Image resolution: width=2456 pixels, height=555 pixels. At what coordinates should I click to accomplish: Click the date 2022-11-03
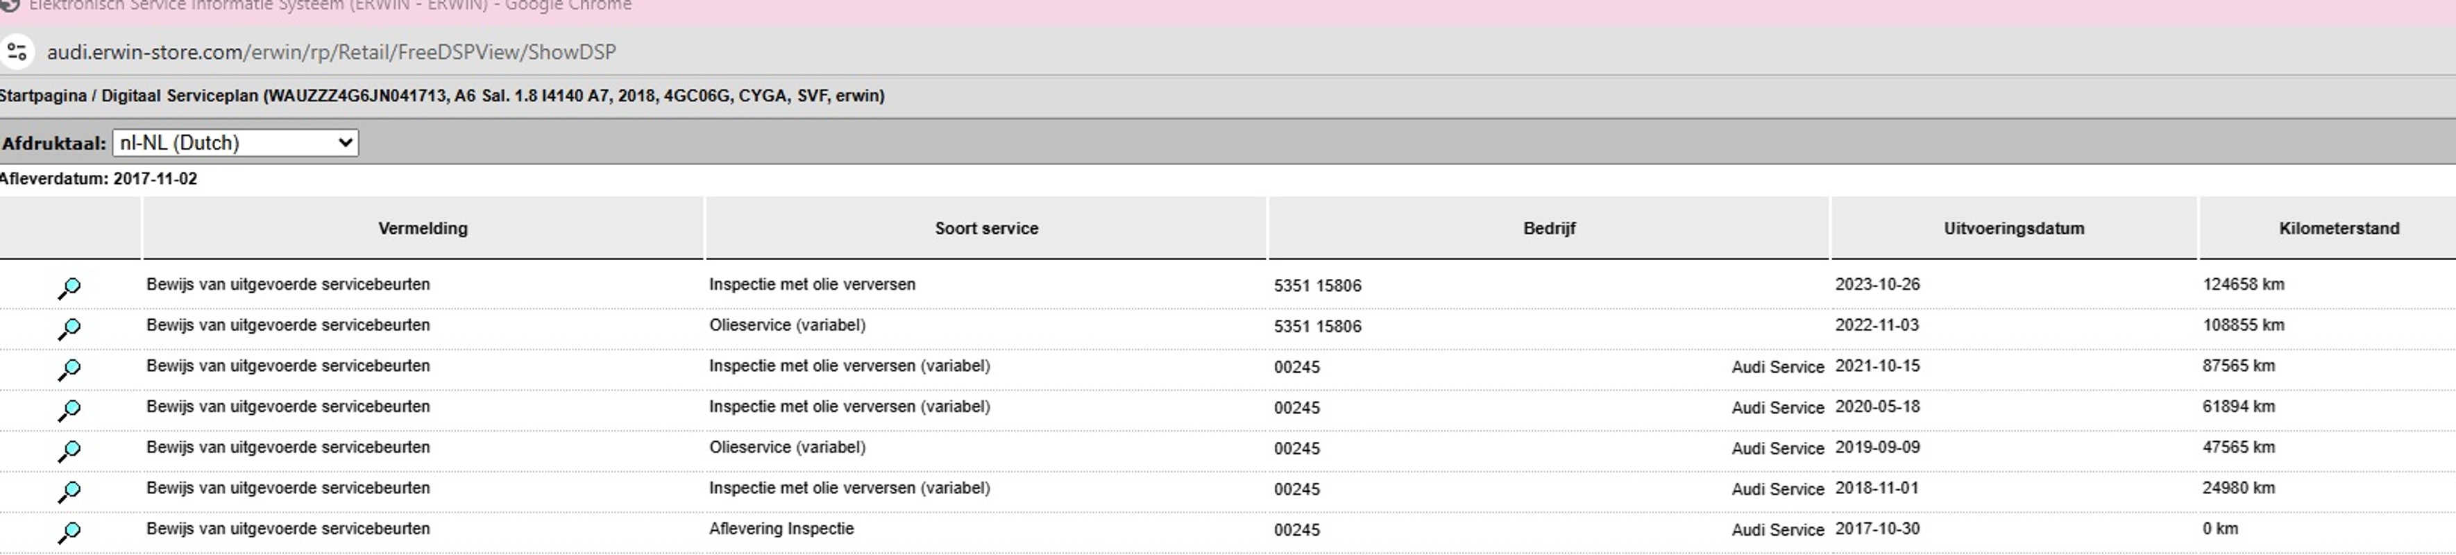[1877, 325]
